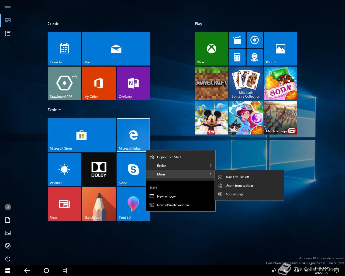Image resolution: width=345 pixels, height=276 pixels.
Task: Select Unpin from taskbar
Action: 249,186
